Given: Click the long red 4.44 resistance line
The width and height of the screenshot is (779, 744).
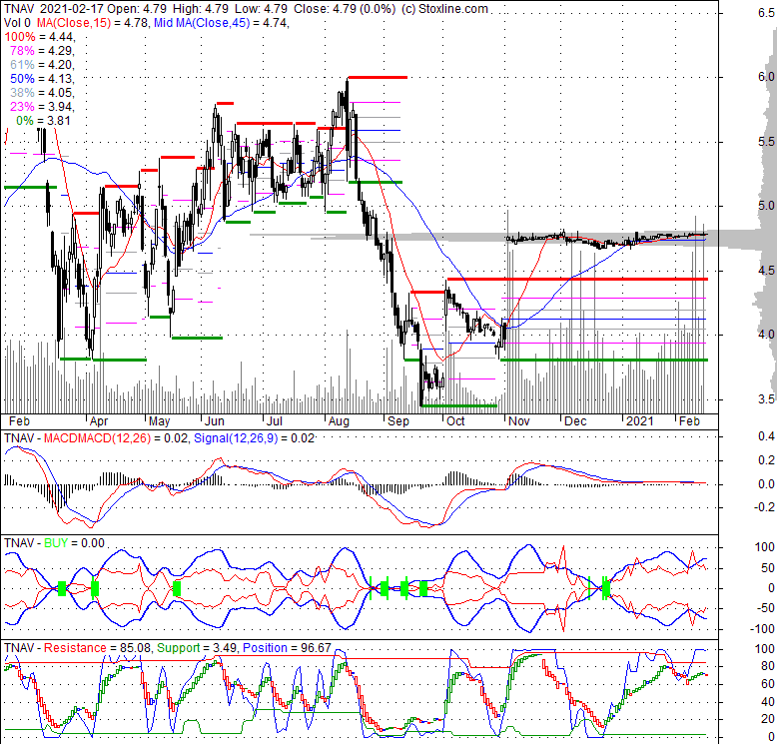Looking at the screenshot, I should pos(578,279).
